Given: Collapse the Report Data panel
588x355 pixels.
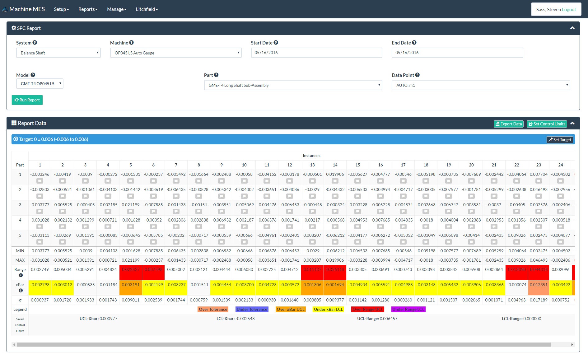Looking at the screenshot, I should click(x=572, y=123).
